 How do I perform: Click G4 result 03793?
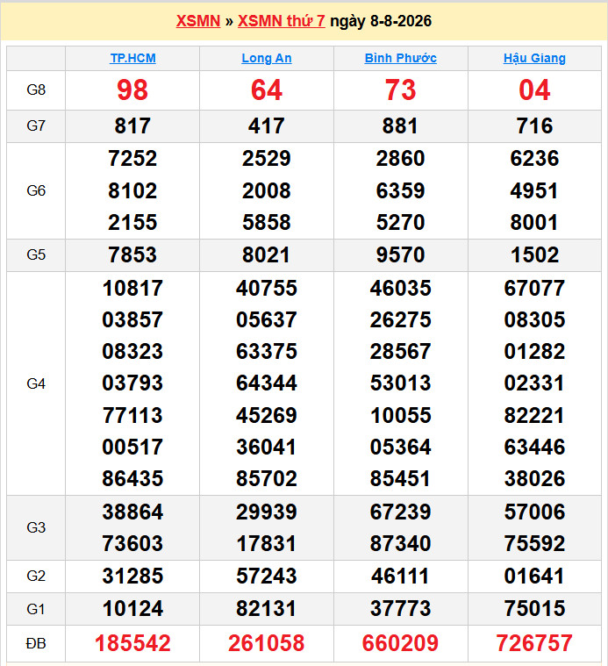point(132,383)
